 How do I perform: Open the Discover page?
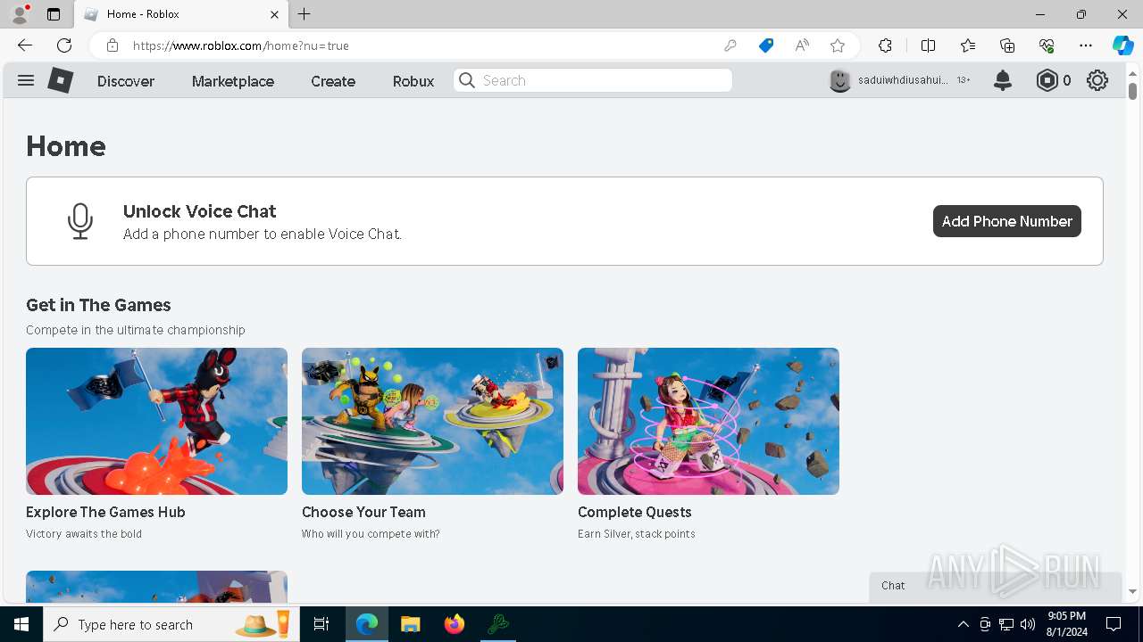(x=126, y=81)
